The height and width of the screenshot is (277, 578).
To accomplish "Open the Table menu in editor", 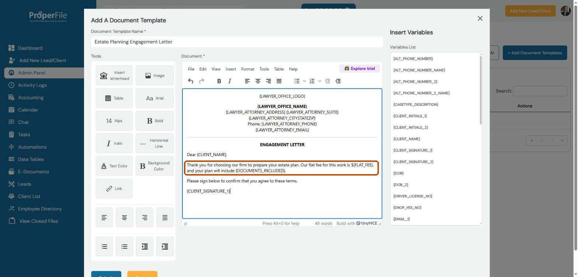I will [279, 69].
